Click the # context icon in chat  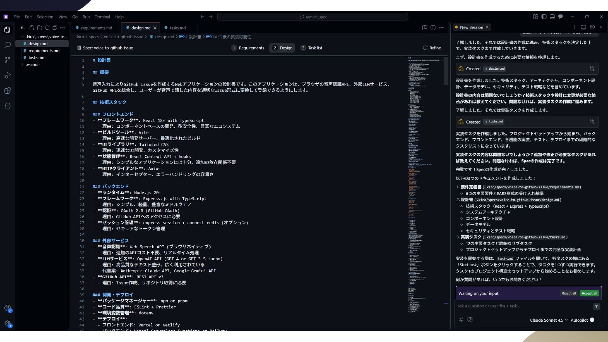(x=461, y=320)
